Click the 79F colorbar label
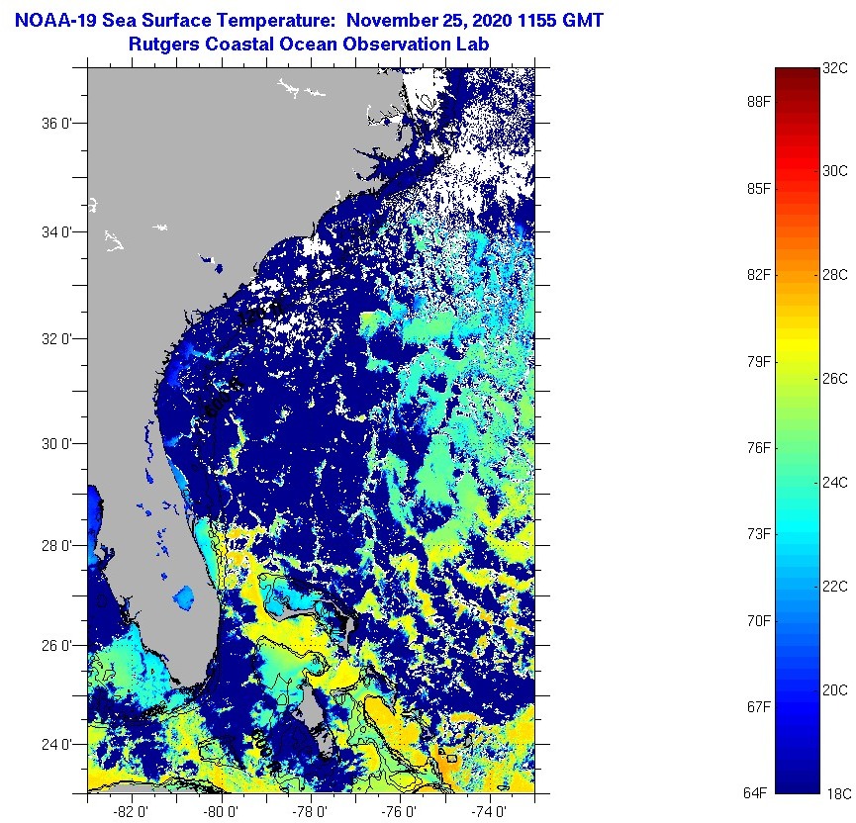 point(759,361)
